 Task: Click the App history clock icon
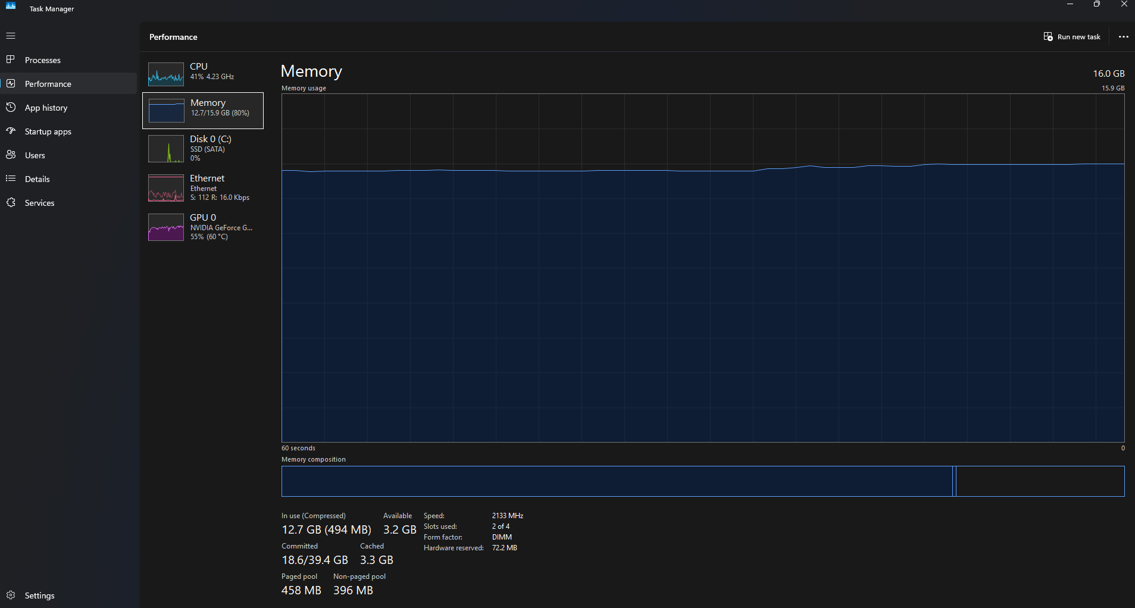pyautogui.click(x=11, y=107)
